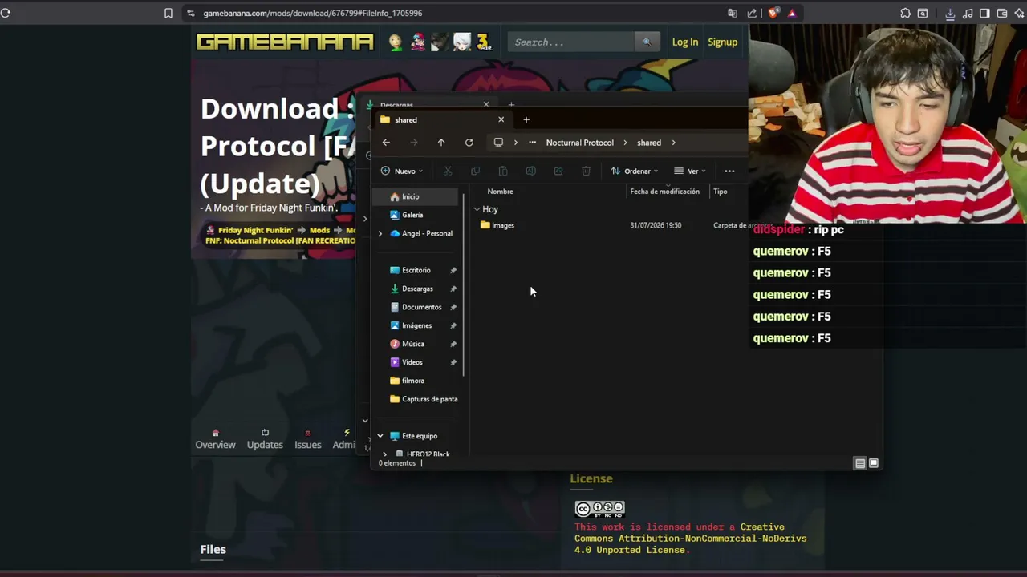This screenshot has width=1027, height=577.
Task: Collapse the Este equipo tree node
Action: coord(380,436)
